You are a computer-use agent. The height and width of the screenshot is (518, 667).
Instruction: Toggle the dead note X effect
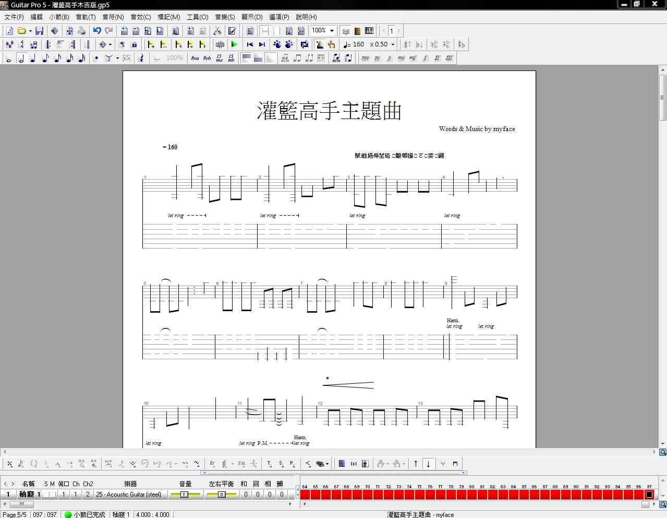point(9,464)
